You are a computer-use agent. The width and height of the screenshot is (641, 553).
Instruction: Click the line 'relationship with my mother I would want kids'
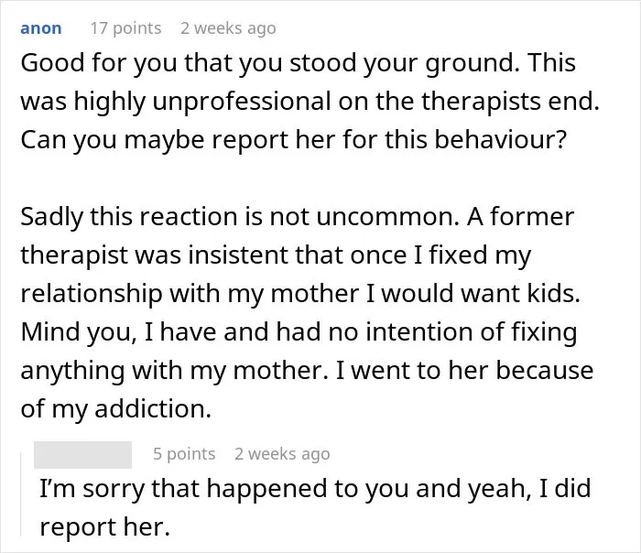(x=300, y=294)
